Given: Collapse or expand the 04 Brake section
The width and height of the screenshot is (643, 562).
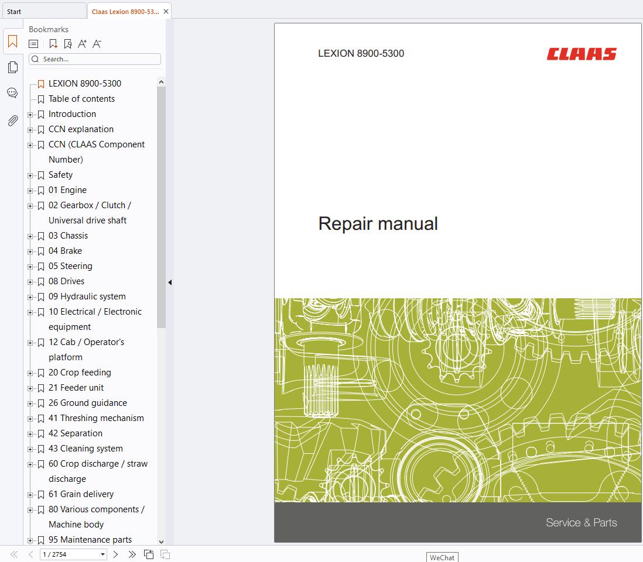Looking at the screenshot, I should pos(30,251).
